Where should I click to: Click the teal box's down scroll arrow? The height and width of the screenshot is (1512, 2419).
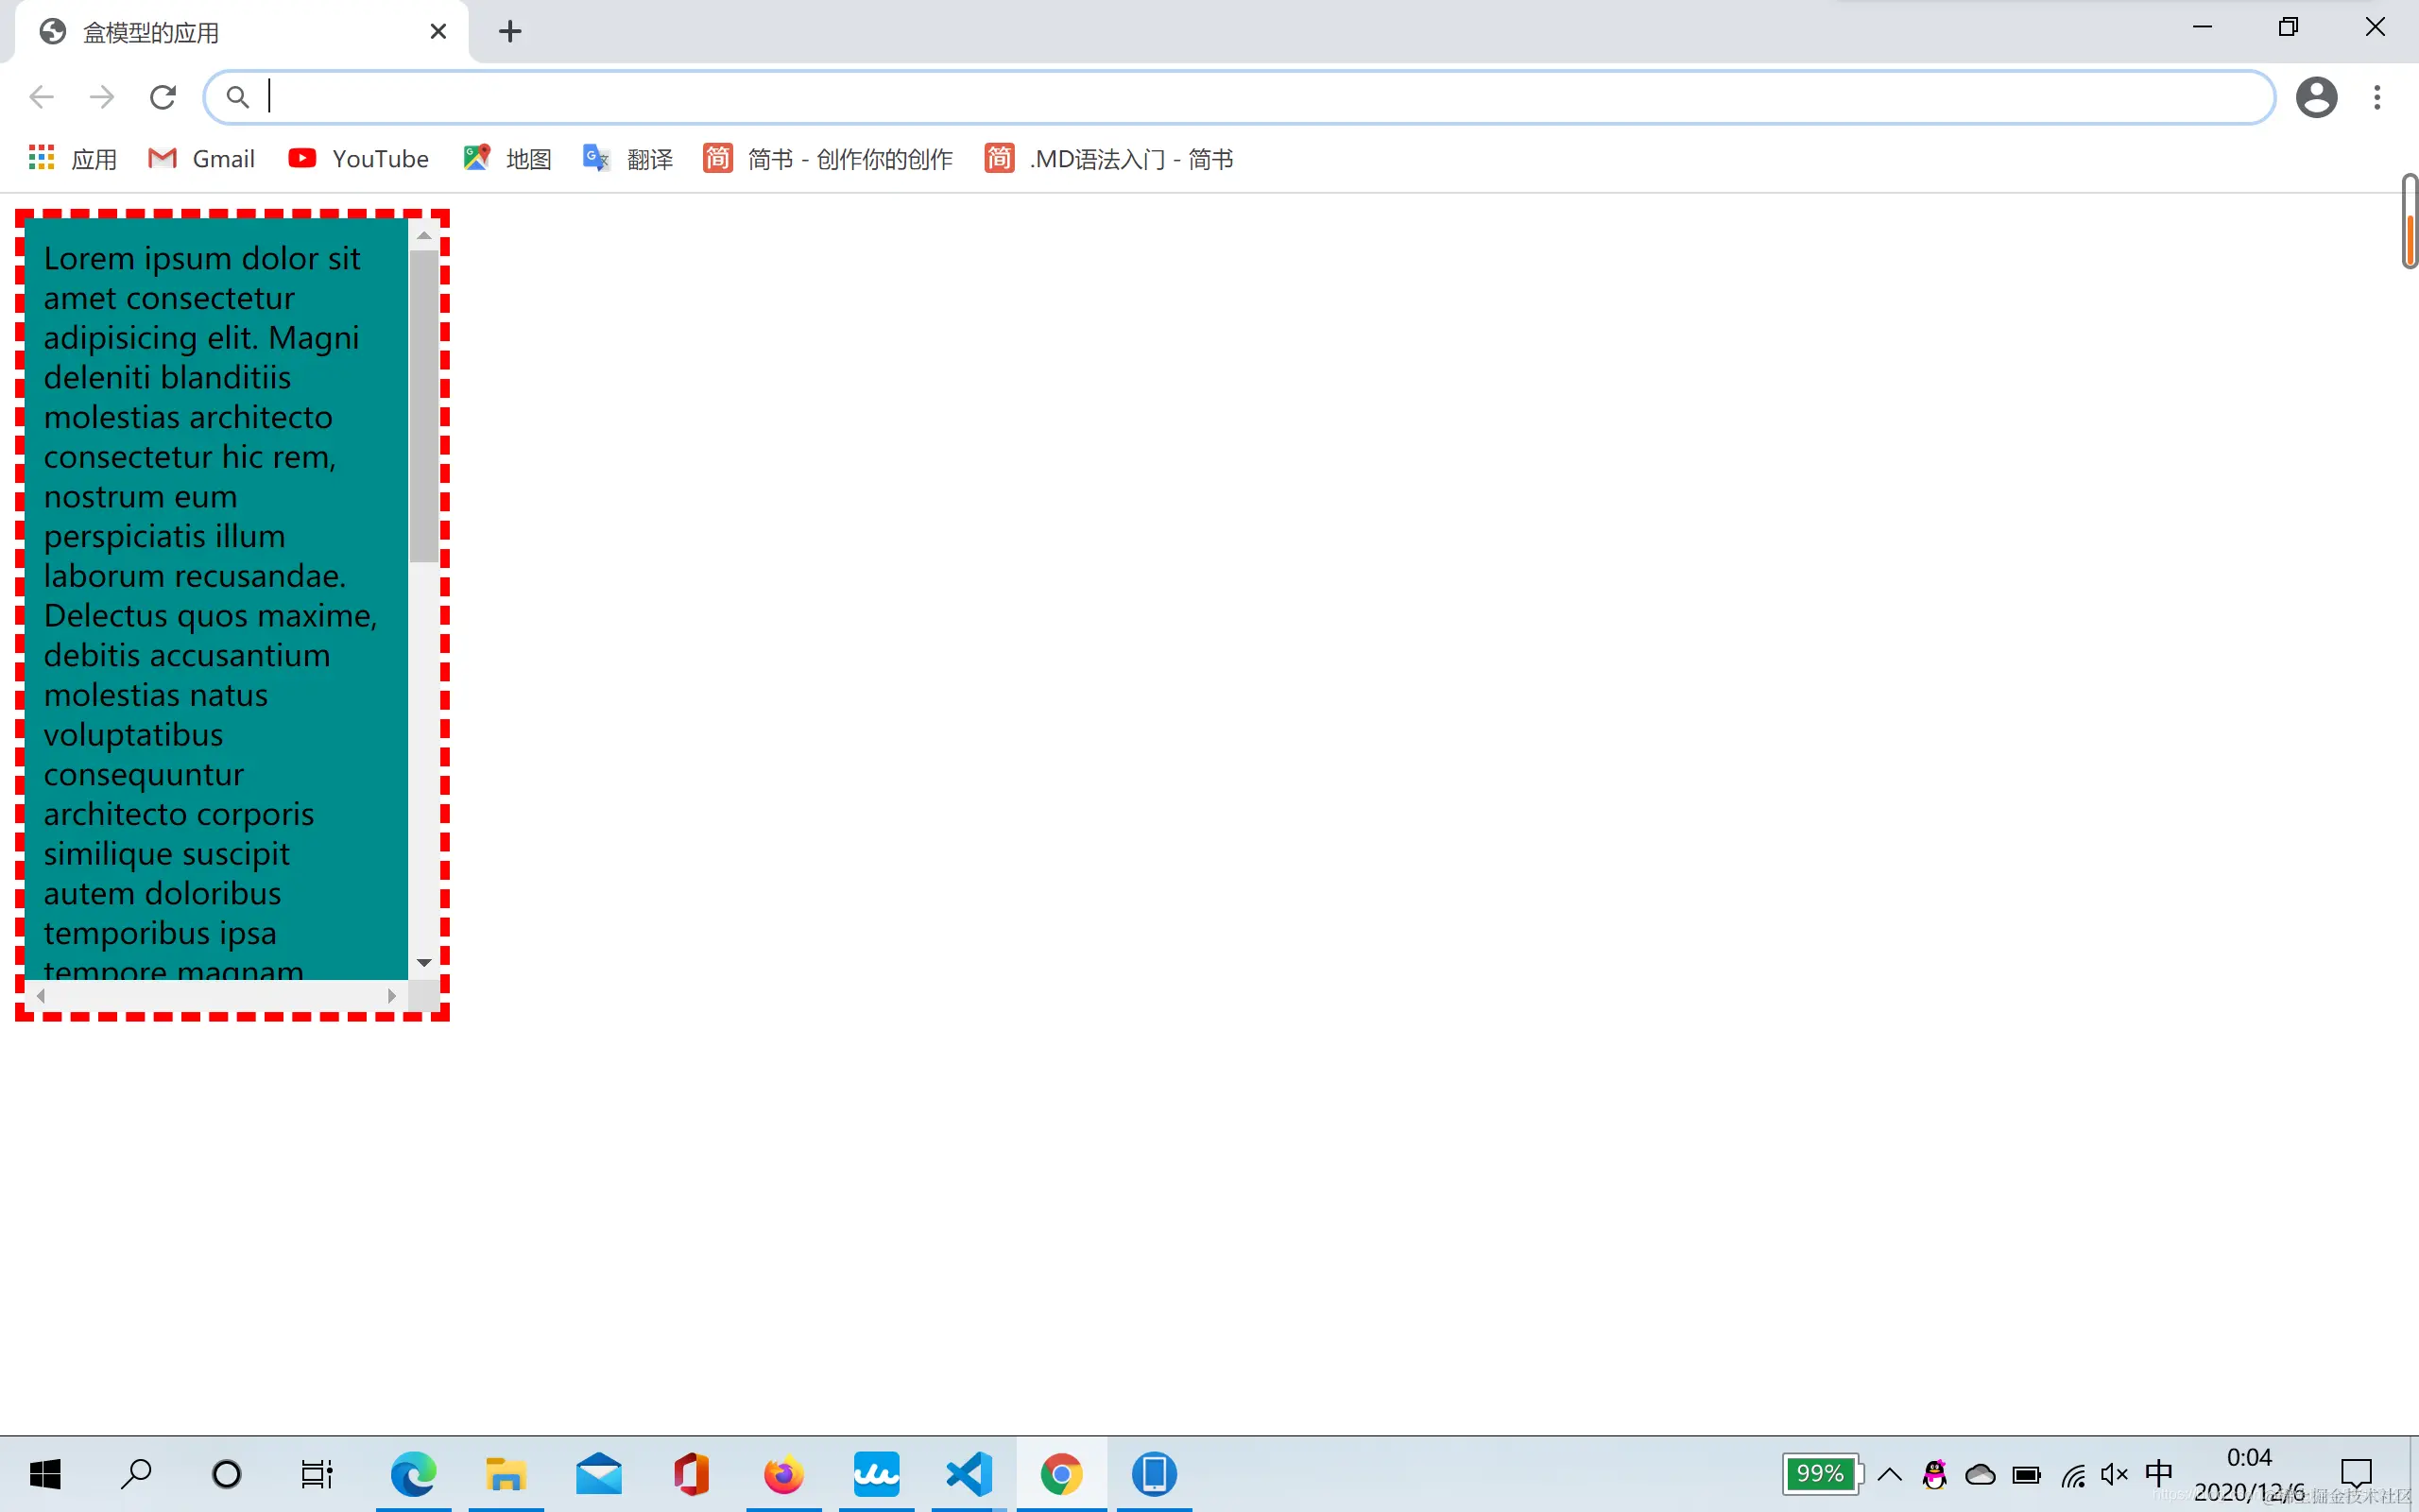click(x=424, y=962)
